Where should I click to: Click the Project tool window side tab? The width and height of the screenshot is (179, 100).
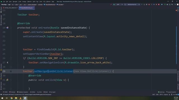1,10
